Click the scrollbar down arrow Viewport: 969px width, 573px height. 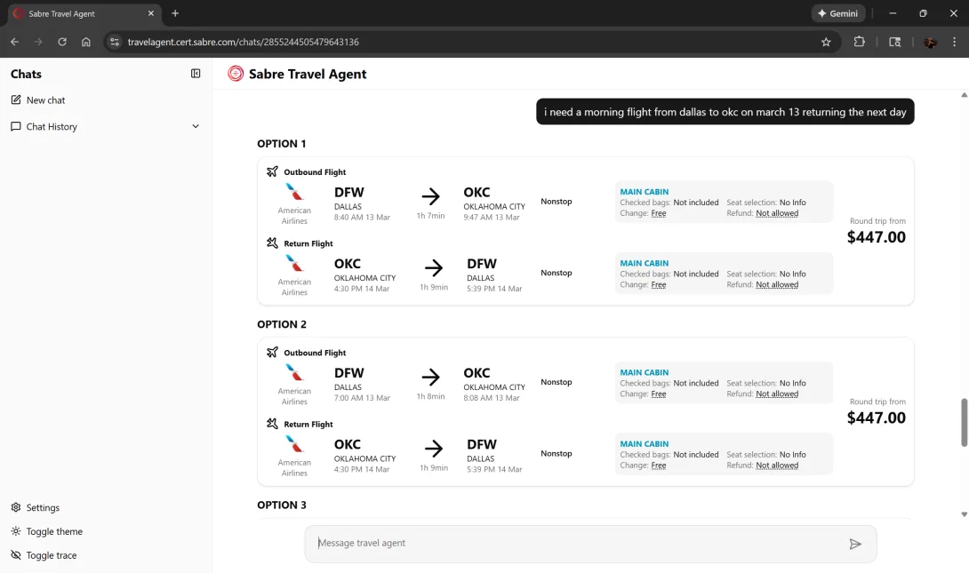point(964,514)
